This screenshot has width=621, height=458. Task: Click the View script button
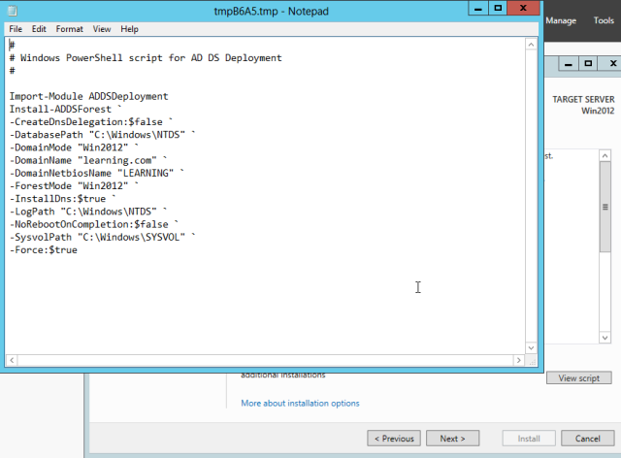[579, 378]
